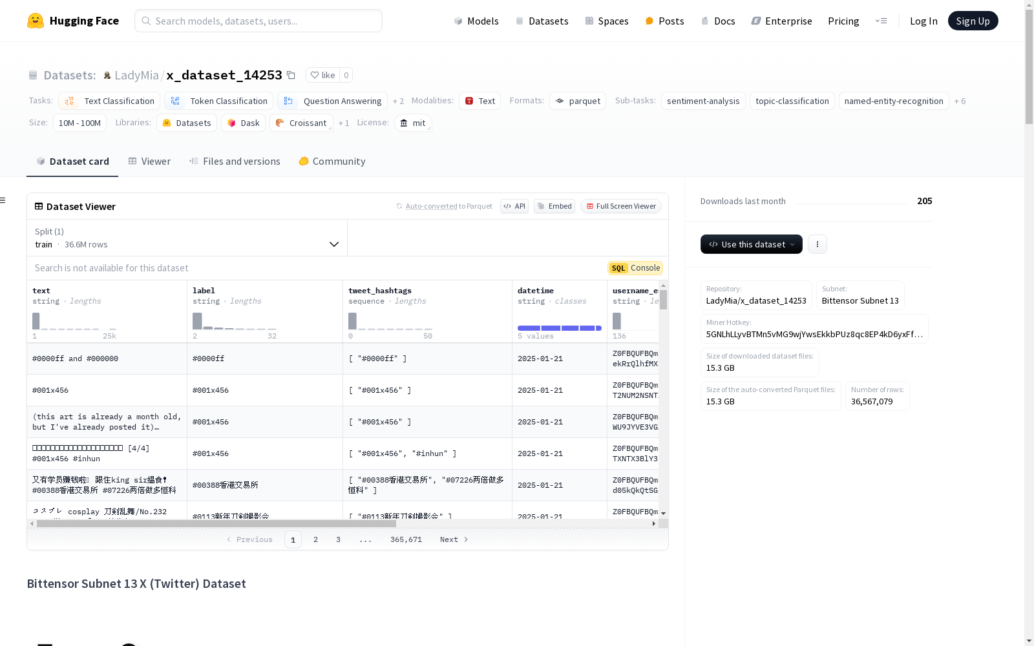The height and width of the screenshot is (646, 1034).
Task: Select the 10M - 100M size tag
Action: click(79, 123)
